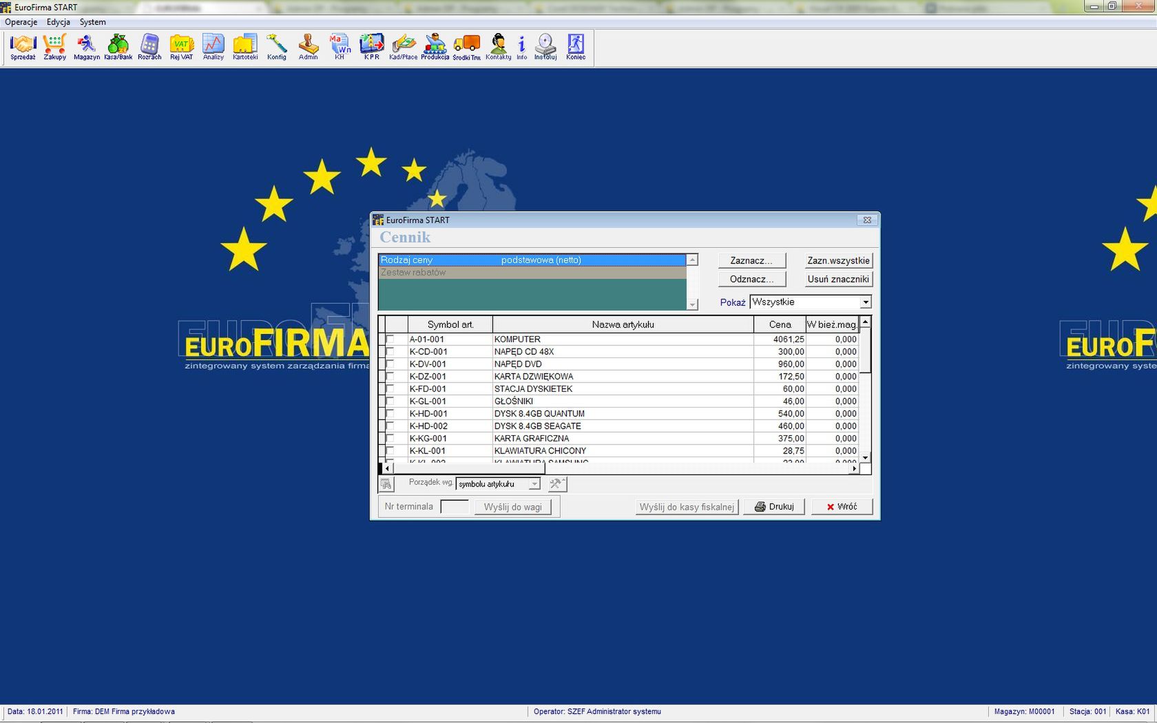The height and width of the screenshot is (723, 1157).
Task: Open the System menu
Action: point(92,22)
